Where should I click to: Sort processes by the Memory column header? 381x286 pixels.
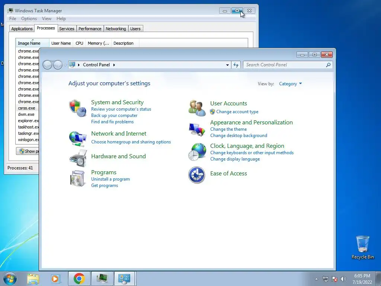98,43
